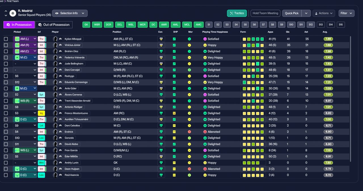The height and width of the screenshot is (191, 363).
Task: Tick the checkbox for Antonio Rüdiger
Action: 6,107
